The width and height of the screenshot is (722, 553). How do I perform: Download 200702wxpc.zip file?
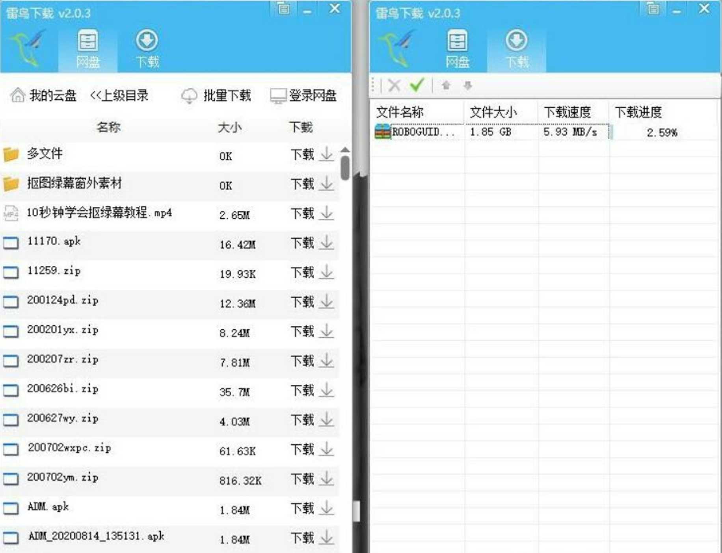[x=312, y=449]
